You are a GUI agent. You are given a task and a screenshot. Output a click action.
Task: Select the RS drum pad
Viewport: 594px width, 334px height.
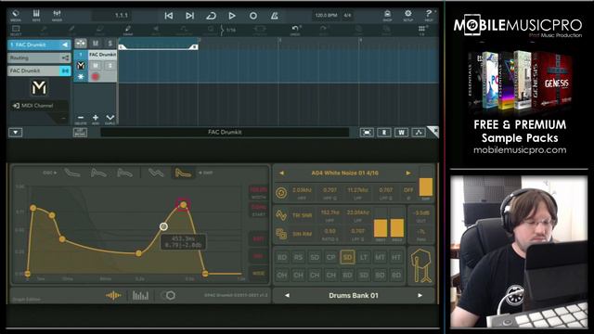tap(298, 258)
